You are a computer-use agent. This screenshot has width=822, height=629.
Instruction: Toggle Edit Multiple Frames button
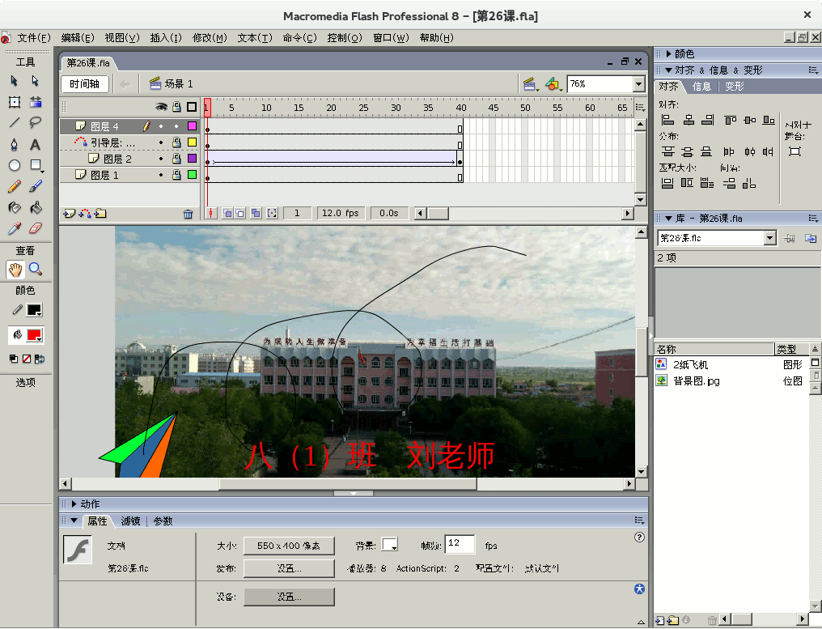point(256,214)
